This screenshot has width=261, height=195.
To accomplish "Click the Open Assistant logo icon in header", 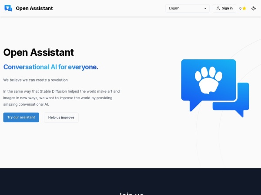I will (x=8, y=8).
